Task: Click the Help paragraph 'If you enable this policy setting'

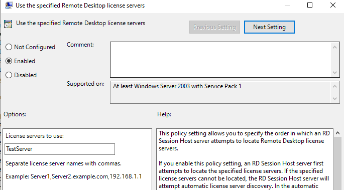Action: coord(244,175)
